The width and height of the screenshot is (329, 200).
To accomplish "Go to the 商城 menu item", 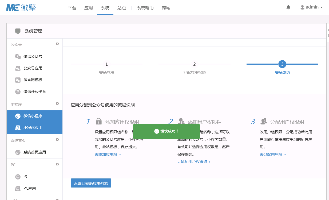I will coord(166,8).
